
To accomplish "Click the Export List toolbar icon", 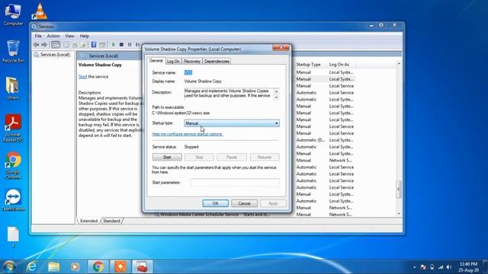I will [x=83, y=45].
